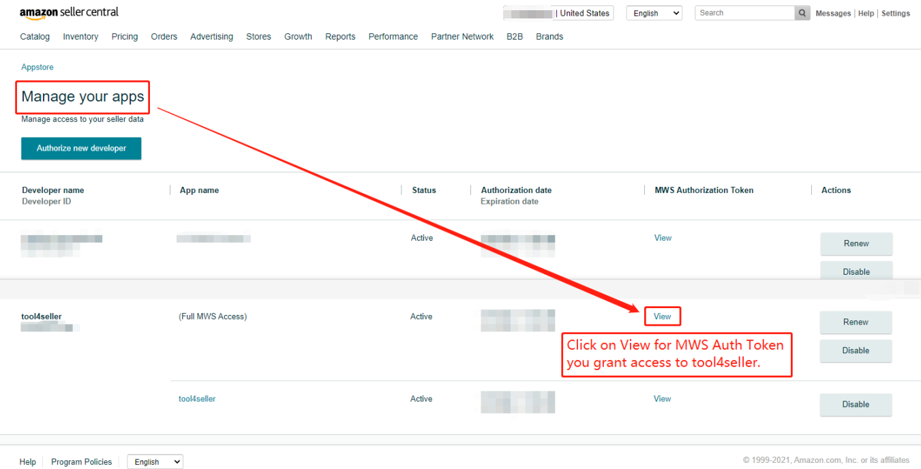Disable the first blurred developer authorization

(x=856, y=271)
